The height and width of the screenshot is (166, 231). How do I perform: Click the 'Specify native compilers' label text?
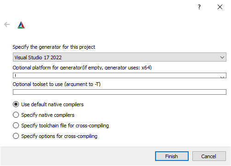48,115
